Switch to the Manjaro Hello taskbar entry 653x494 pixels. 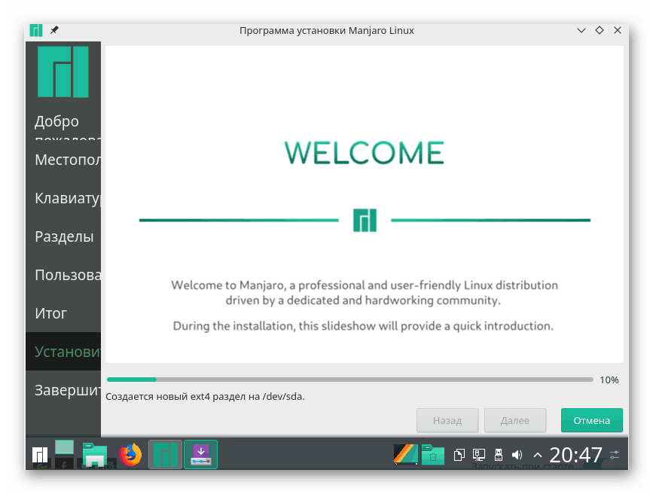pos(166,454)
